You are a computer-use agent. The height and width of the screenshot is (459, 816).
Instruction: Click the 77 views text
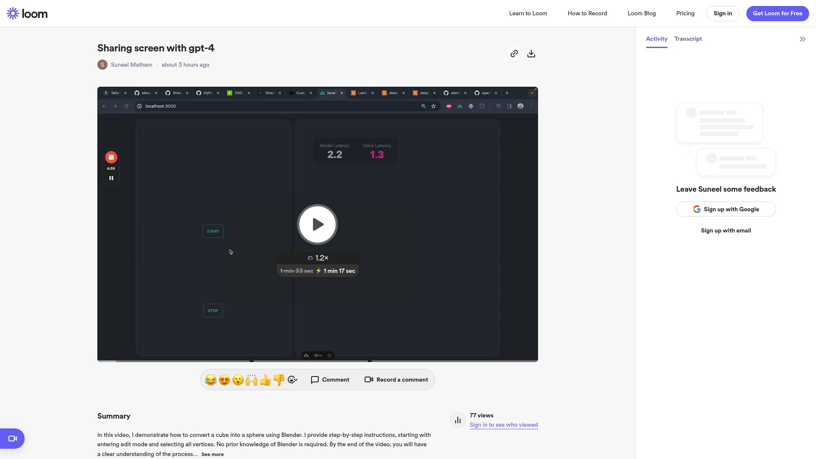(482, 416)
